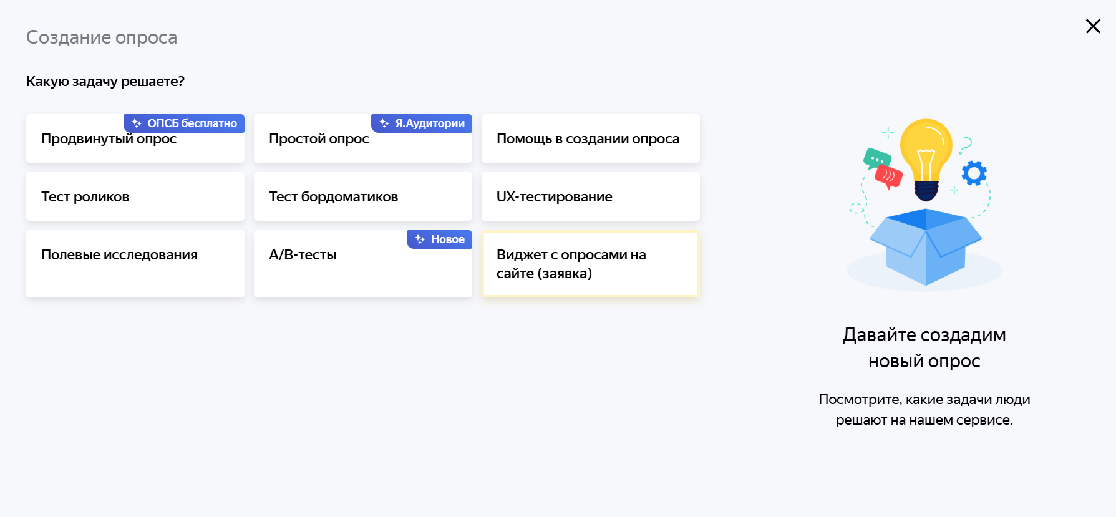
Task: Click the Создание опроса title
Action: [102, 37]
